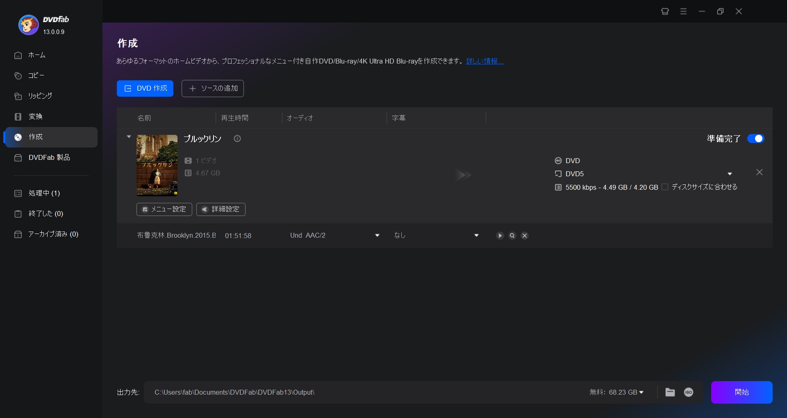Image resolution: width=787 pixels, height=418 pixels.
Task: Open the Und AAC/2 audio dropdown
Action: click(x=377, y=236)
